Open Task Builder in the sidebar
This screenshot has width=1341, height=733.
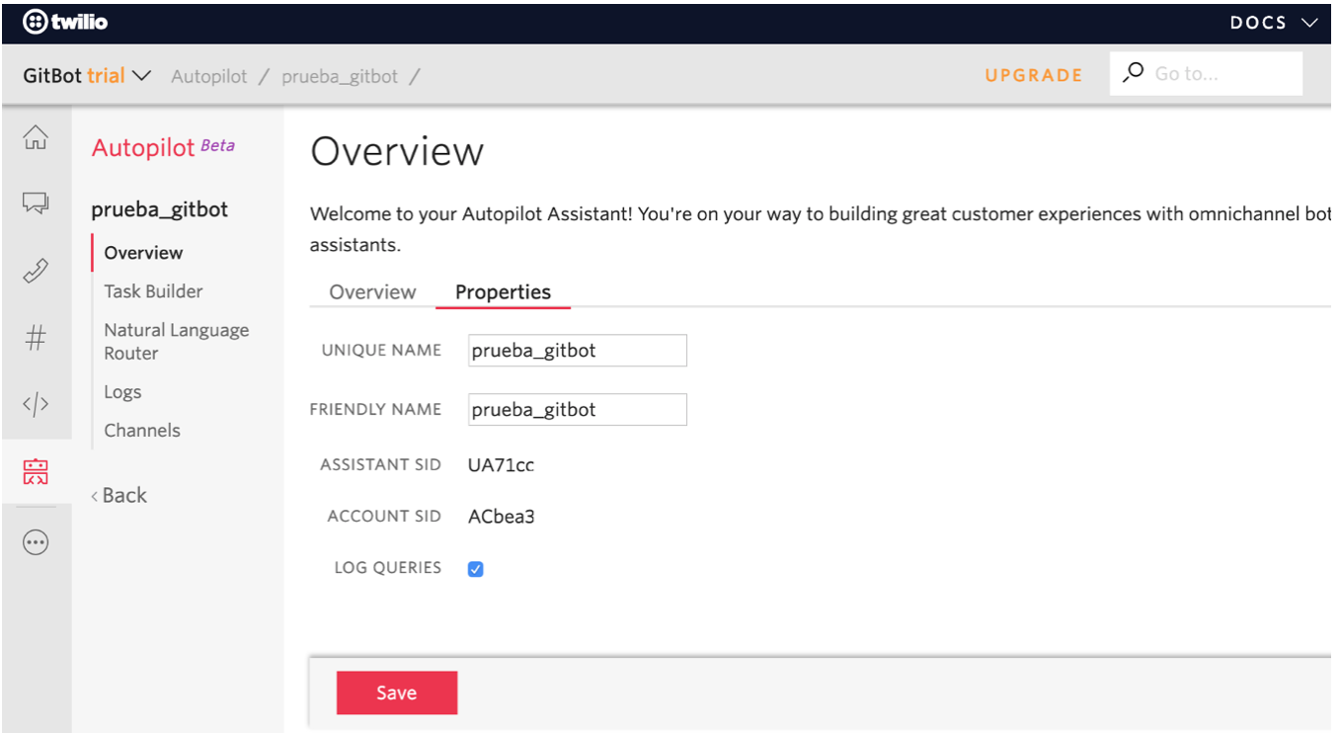153,291
